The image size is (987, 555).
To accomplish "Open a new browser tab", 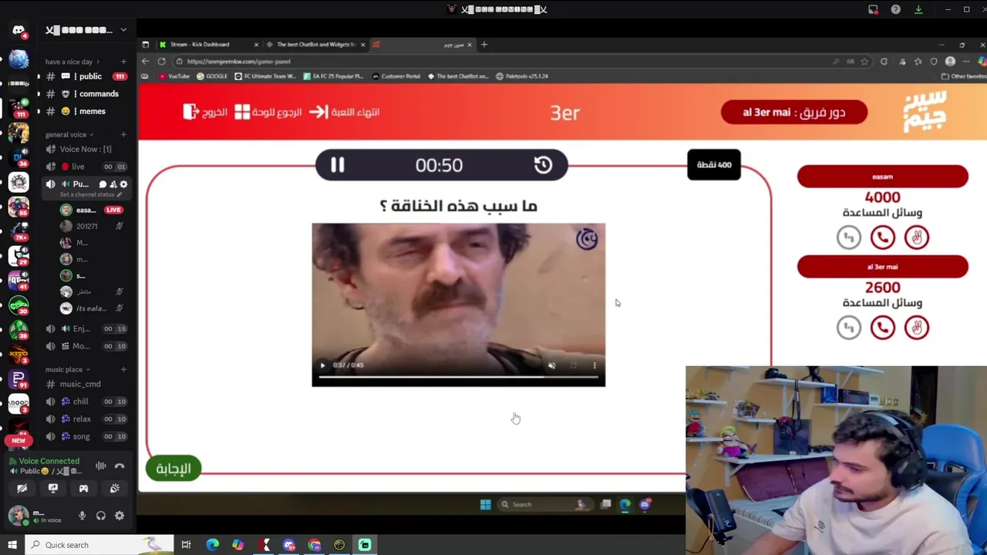I will [484, 45].
